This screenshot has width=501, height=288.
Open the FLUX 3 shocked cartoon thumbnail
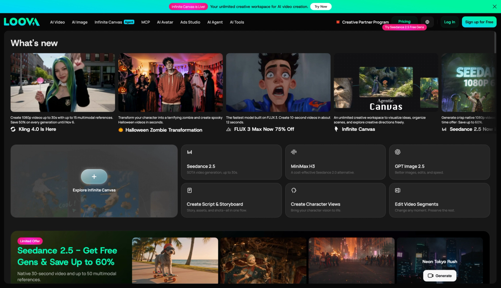pos(278,83)
